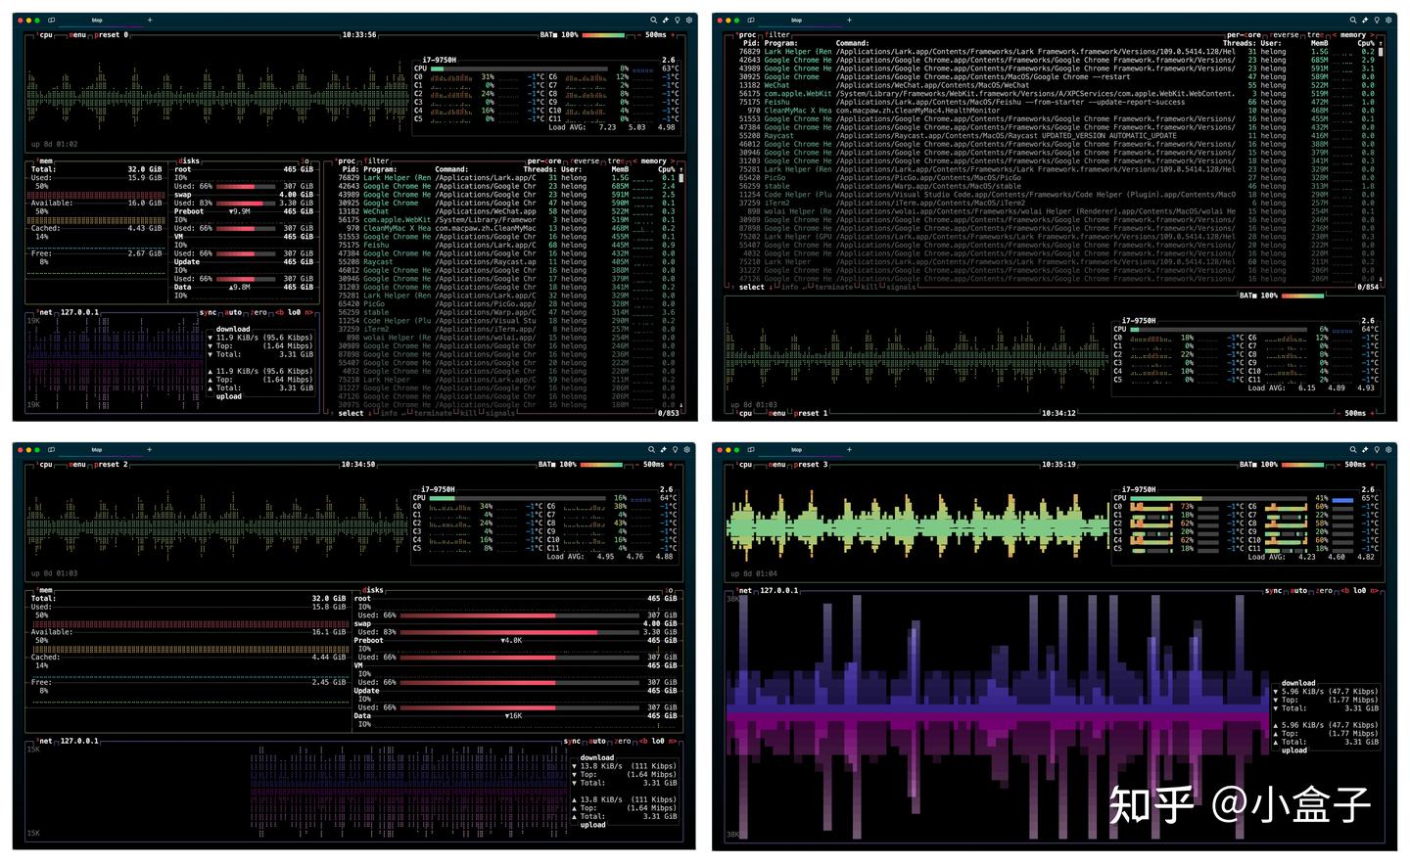Click the lightbulb icon in the terminal toolbar
1410x864 pixels.
tap(677, 20)
